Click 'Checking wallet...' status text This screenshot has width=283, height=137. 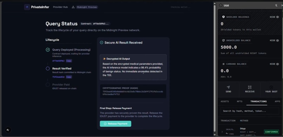click(x=180, y=7)
